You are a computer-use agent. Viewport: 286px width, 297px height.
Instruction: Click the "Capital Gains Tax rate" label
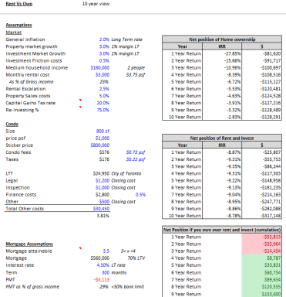click(31, 103)
